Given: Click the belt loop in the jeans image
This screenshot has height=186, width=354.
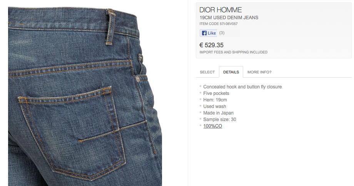Looking at the screenshot, I should 111,27.
